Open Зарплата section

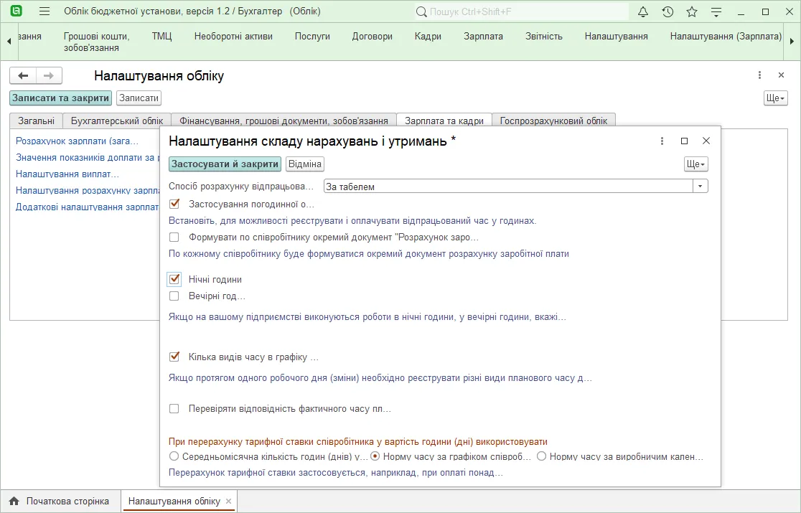click(483, 37)
